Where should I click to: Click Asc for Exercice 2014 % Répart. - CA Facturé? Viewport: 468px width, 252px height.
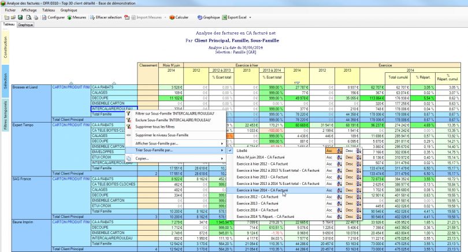(x=334, y=217)
